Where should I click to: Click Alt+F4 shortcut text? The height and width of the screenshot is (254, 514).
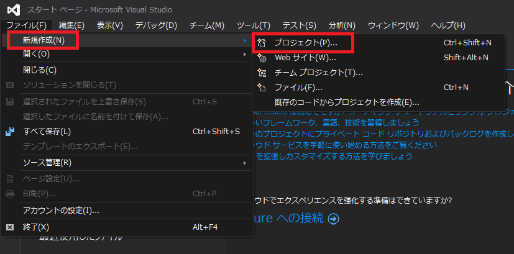point(205,227)
